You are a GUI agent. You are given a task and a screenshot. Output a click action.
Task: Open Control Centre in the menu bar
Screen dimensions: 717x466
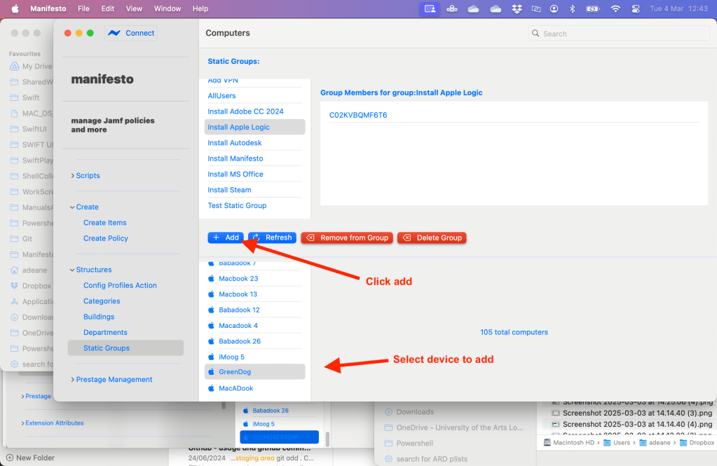tap(636, 8)
